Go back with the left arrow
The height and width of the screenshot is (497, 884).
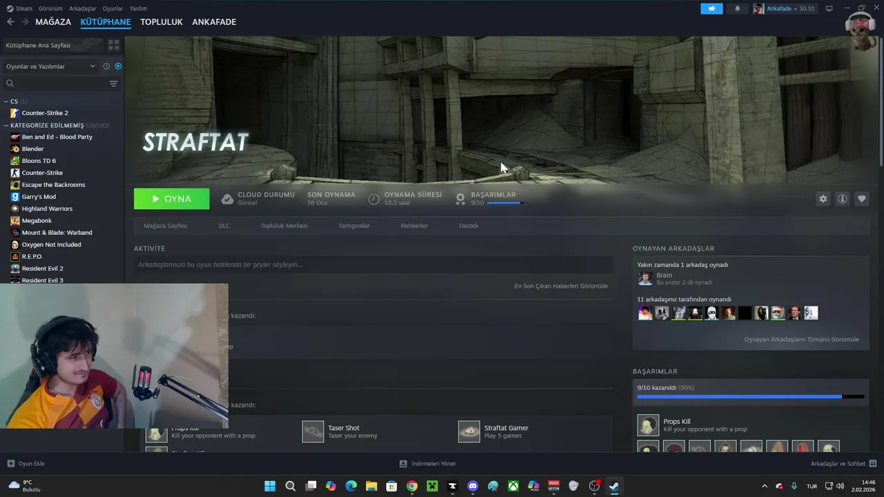tap(10, 22)
